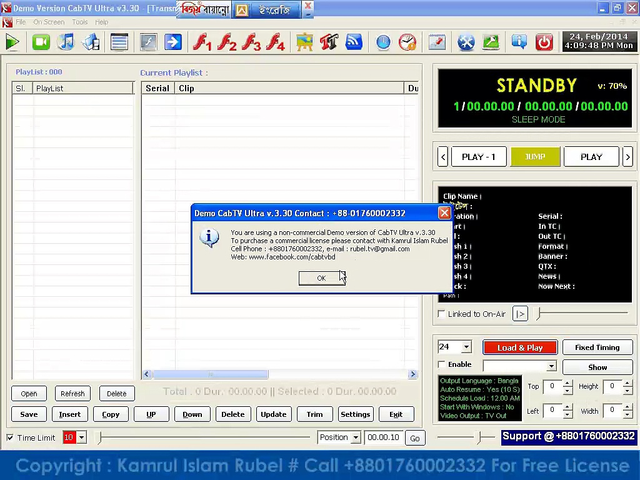Screen dimensions: 640x480
Task: Toggle the Time Limit checkbox
Action: [10, 437]
